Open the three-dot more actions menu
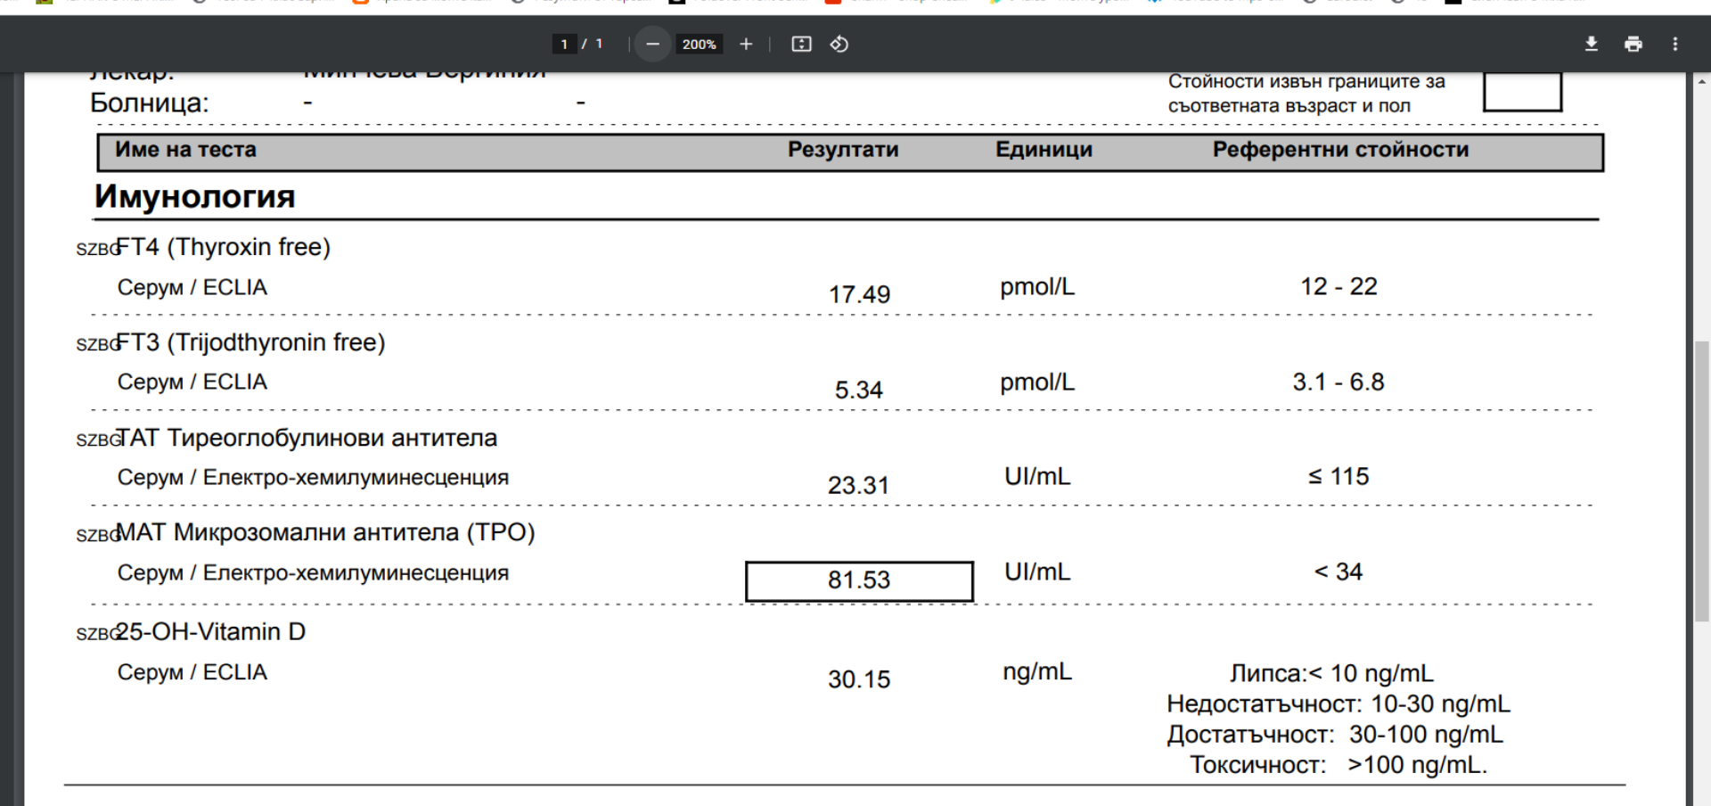The width and height of the screenshot is (1711, 806). pyautogui.click(x=1674, y=45)
